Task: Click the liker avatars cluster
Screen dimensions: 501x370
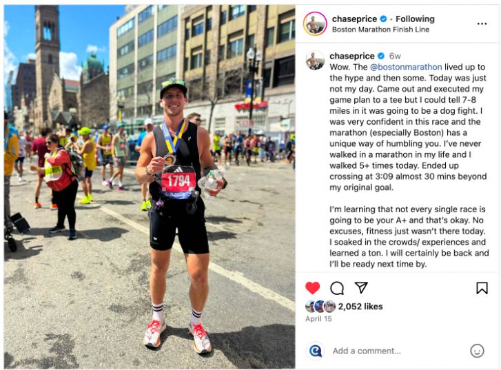Action: (x=320, y=307)
